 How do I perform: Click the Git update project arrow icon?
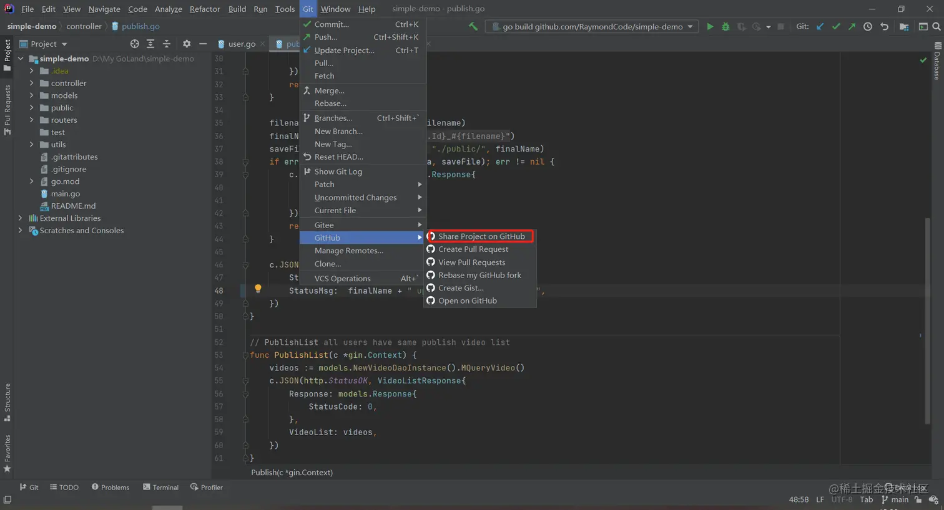[820, 26]
